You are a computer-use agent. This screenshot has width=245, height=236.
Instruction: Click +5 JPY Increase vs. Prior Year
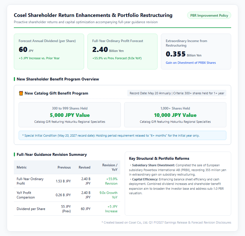(x=39, y=58)
